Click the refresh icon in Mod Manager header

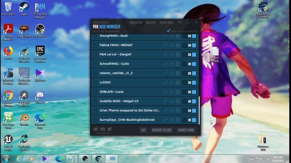pyautogui.click(x=180, y=22)
